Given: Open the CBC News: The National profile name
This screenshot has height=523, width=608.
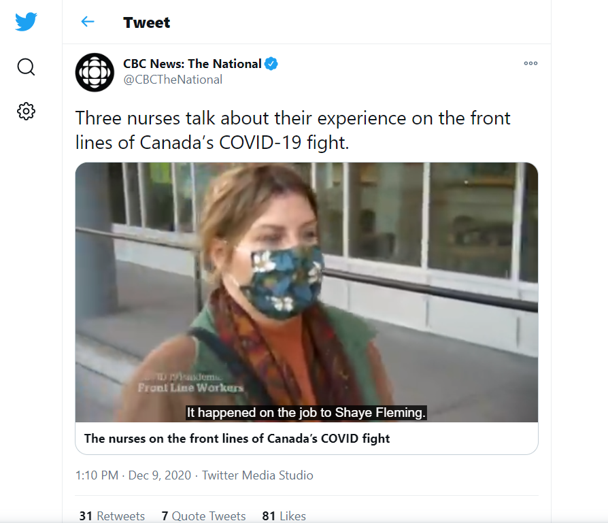Looking at the screenshot, I should pyautogui.click(x=192, y=64).
